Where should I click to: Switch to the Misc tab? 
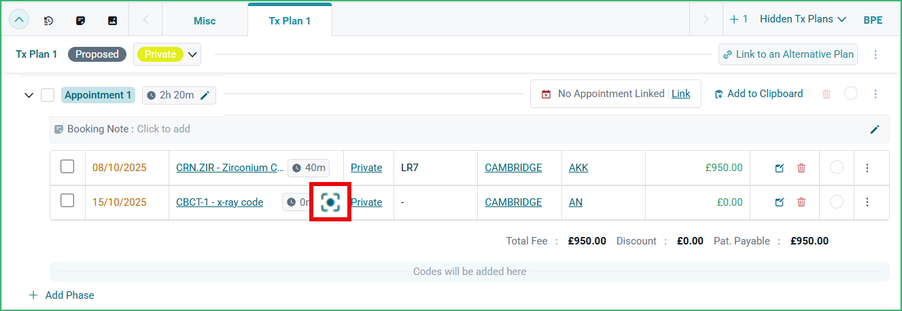(205, 20)
